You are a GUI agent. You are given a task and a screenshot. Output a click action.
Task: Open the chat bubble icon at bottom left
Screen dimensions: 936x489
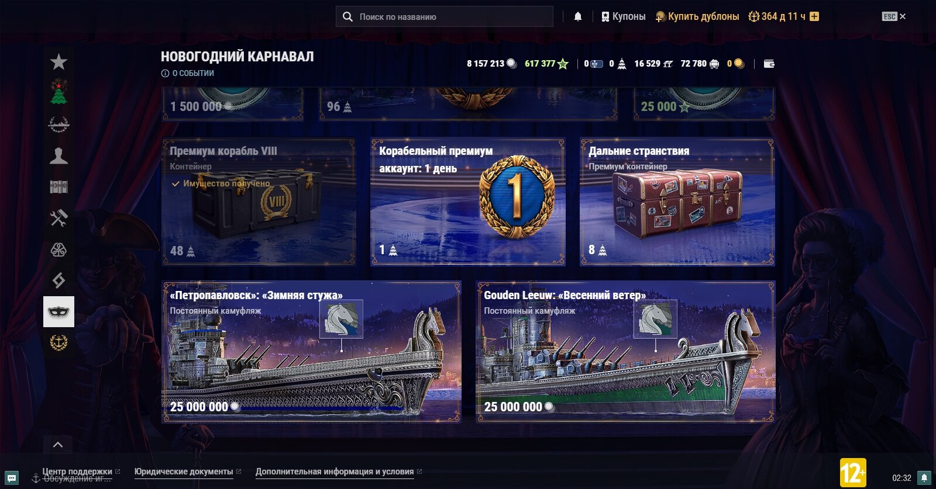[x=12, y=477]
